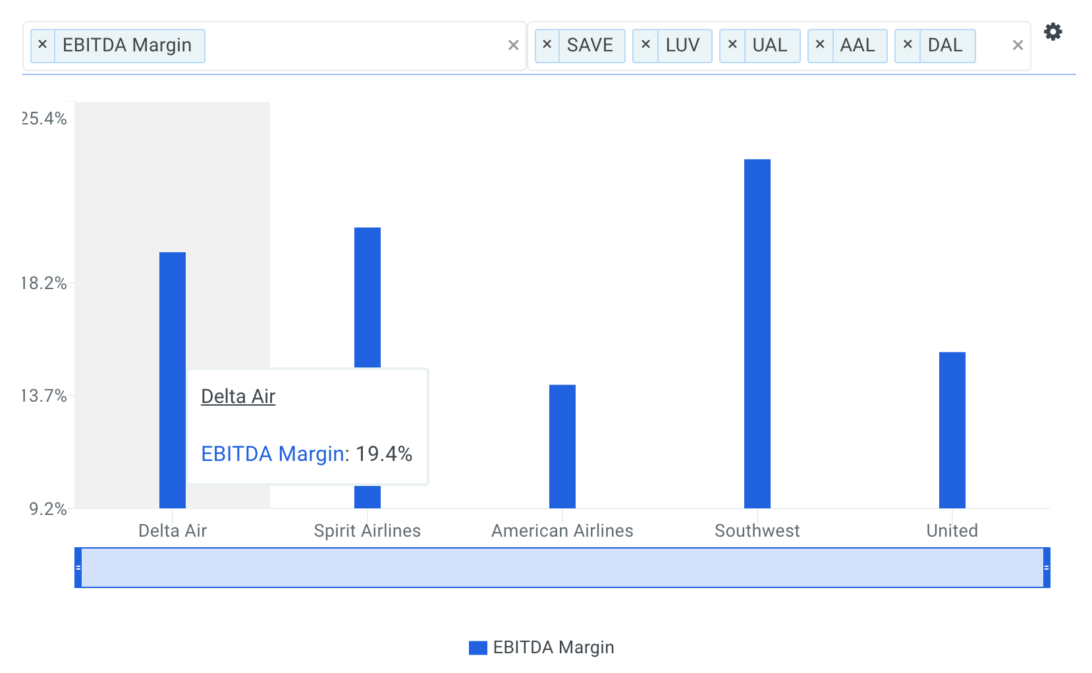Remove SAVE ticker tag
1092x673 pixels.
coord(547,45)
